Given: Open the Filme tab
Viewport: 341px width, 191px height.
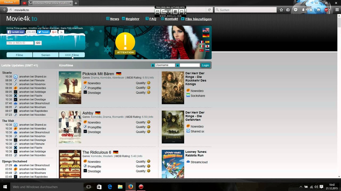Looking at the screenshot, I should 19,55.
